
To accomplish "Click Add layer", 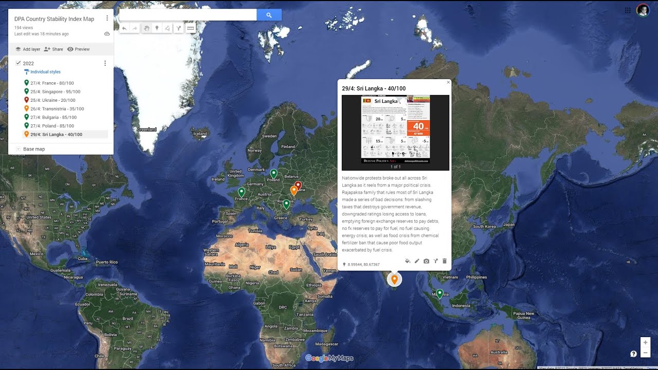I will (x=28, y=49).
